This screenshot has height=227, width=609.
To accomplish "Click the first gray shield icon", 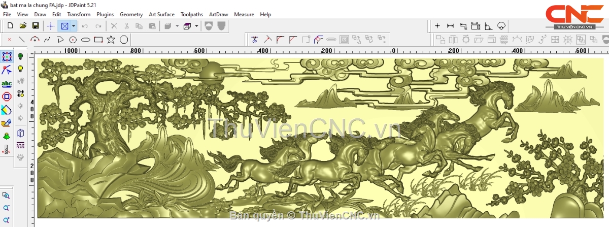I will [209, 25].
